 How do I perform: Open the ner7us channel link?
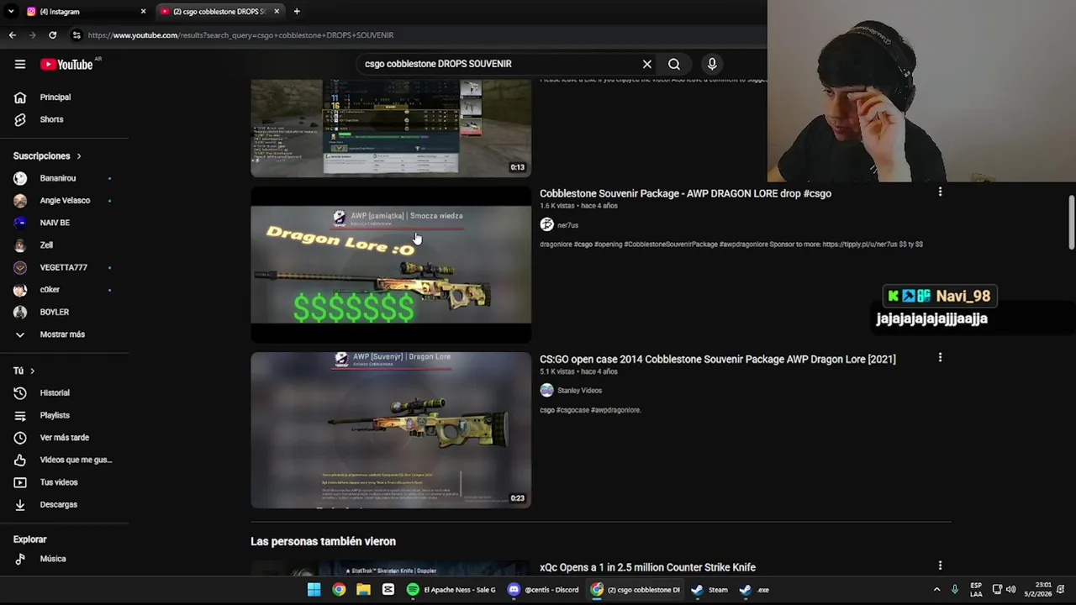tap(567, 225)
